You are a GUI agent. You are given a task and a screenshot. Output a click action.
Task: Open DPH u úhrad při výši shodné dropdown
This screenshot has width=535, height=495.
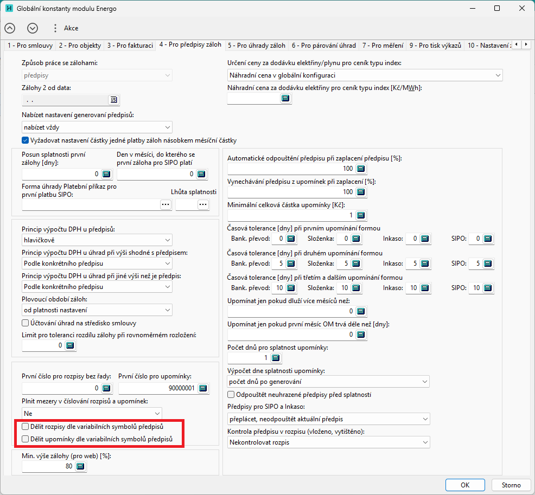pos(97,263)
